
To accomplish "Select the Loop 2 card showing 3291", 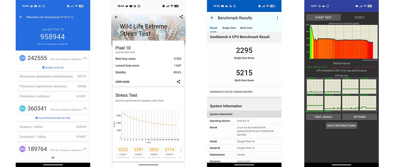I will [139, 151].
